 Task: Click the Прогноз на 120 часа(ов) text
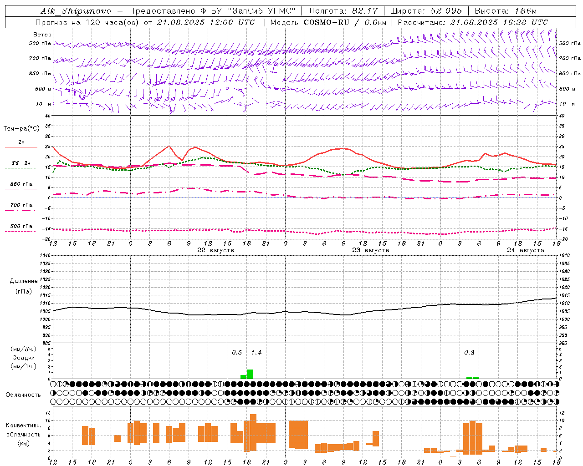[x=88, y=22]
